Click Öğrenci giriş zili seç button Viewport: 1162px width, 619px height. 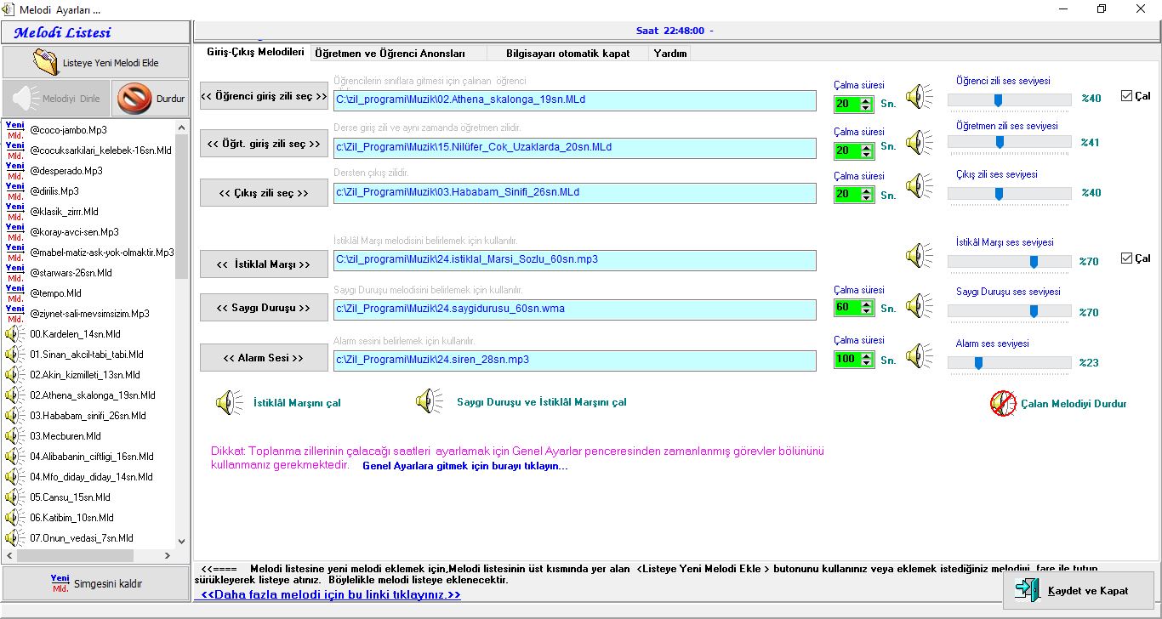point(264,96)
